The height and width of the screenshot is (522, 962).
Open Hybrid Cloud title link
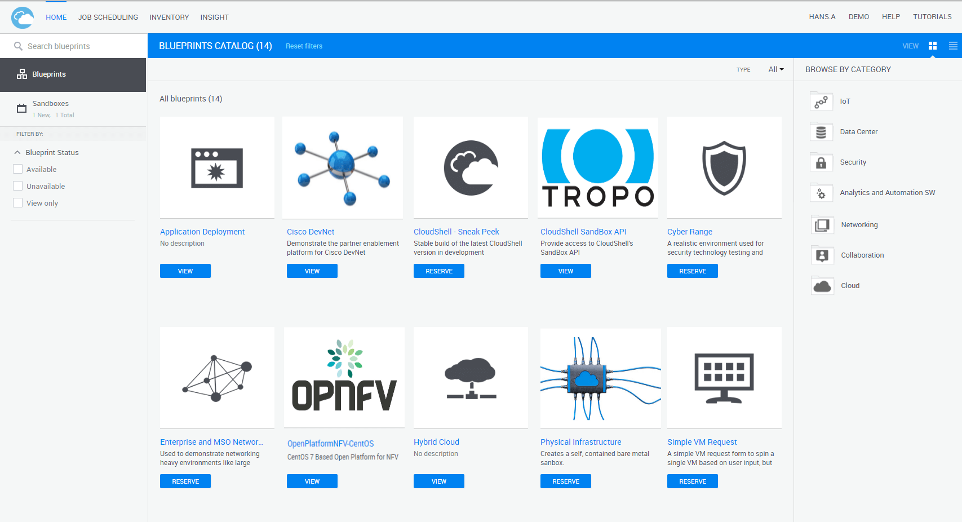[x=436, y=442]
